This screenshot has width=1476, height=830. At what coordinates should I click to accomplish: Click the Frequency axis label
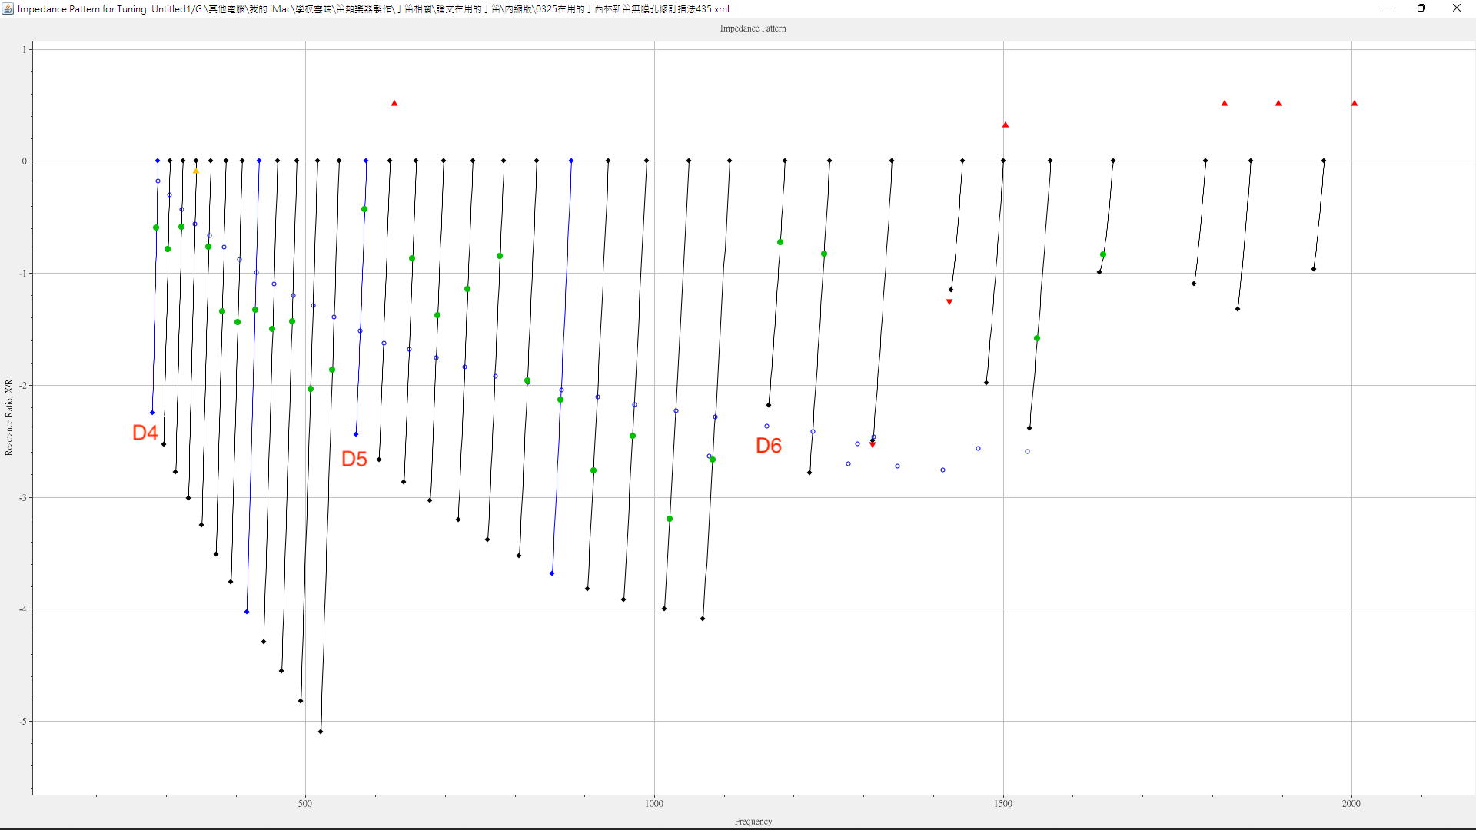click(753, 821)
